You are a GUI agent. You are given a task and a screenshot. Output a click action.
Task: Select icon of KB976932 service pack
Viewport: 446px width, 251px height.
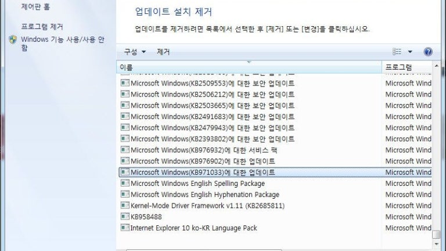(125, 149)
